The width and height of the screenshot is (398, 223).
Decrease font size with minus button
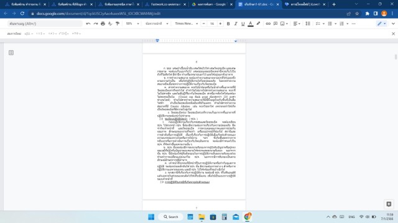[203, 24]
